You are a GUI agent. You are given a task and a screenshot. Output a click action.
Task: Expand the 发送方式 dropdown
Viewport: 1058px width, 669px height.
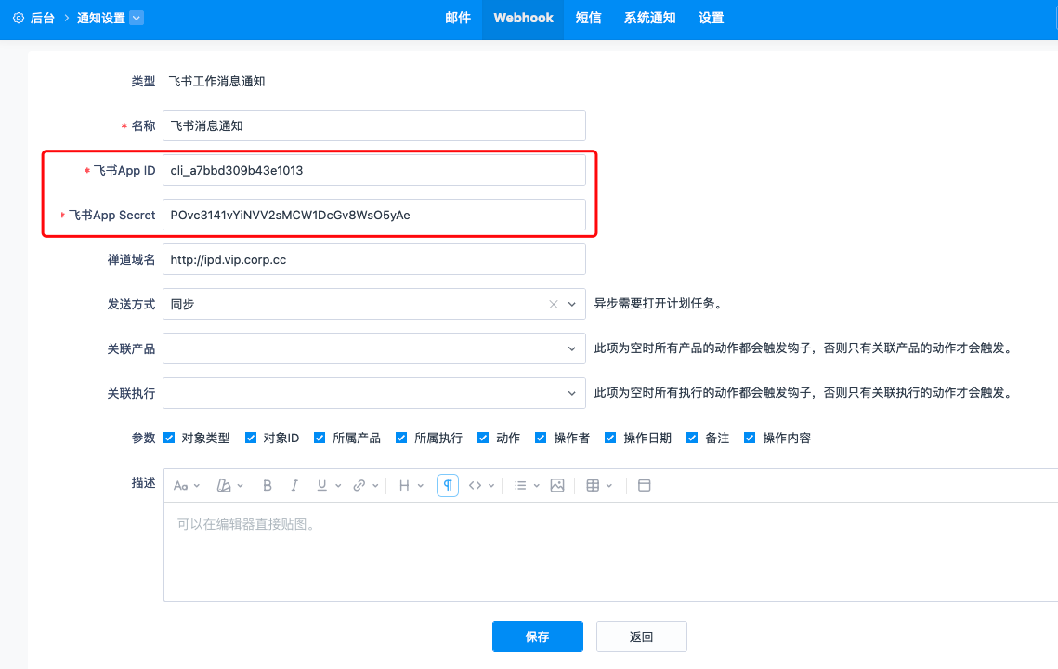click(571, 305)
